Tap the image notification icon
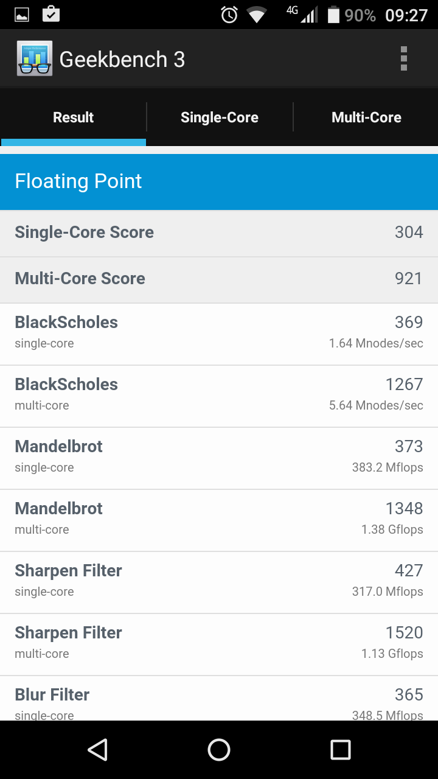The height and width of the screenshot is (779, 438). pyautogui.click(x=22, y=15)
